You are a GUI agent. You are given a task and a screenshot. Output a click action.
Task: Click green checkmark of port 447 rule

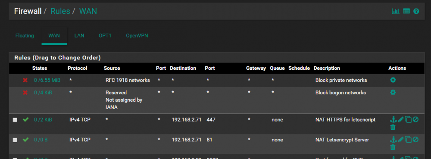[25, 119]
